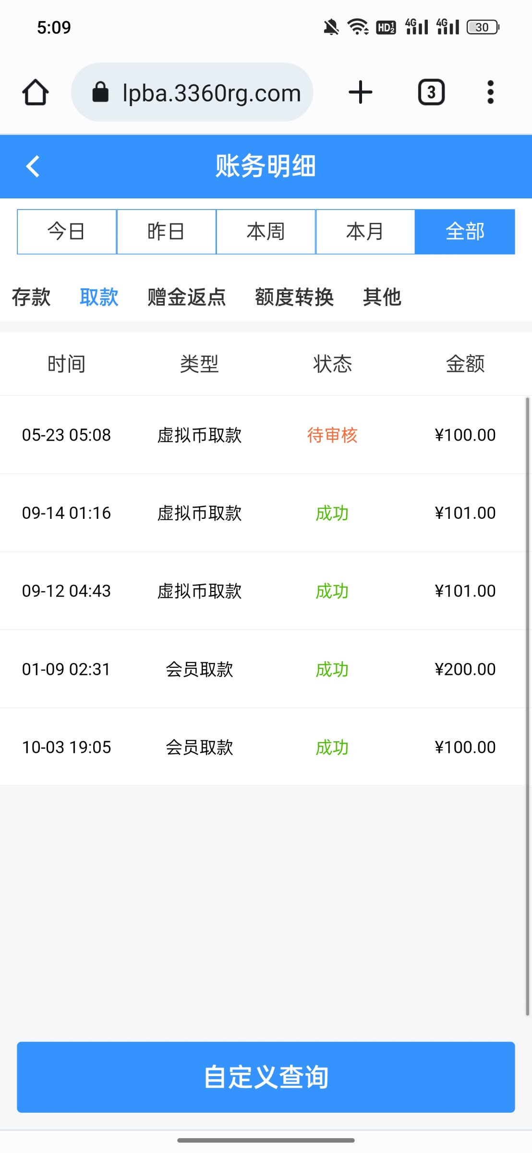Switch to the 存款 tab

coord(31,297)
